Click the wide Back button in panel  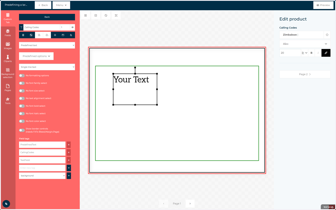point(47,17)
